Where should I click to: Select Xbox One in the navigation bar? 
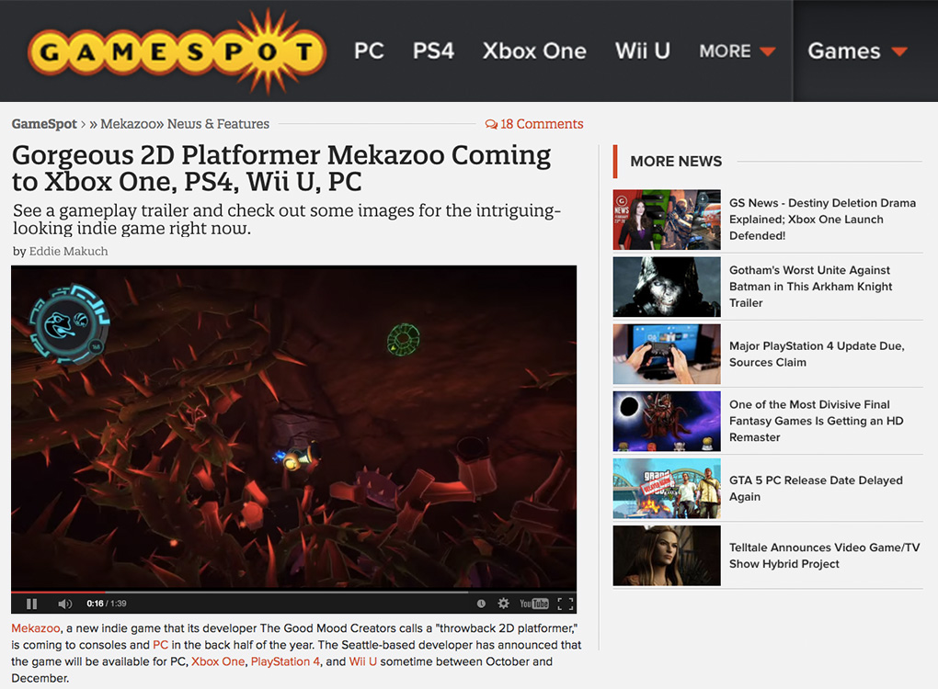pyautogui.click(x=534, y=51)
